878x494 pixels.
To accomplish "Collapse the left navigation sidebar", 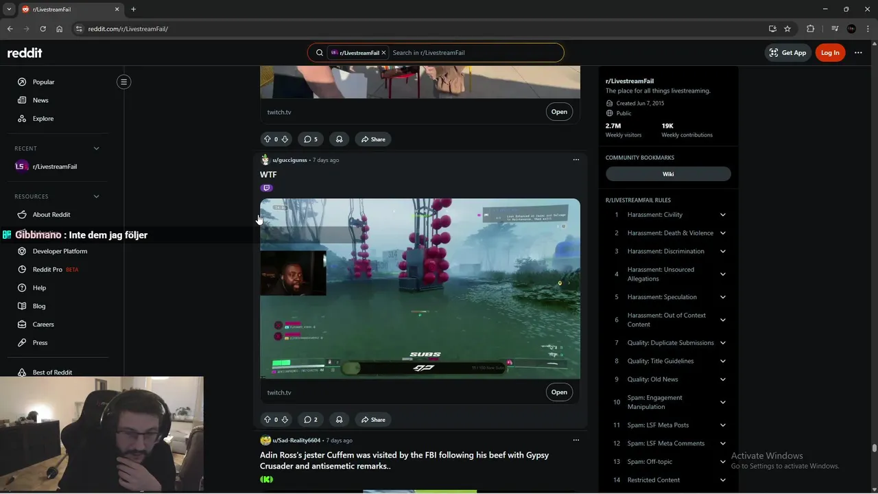I will 123,82.
